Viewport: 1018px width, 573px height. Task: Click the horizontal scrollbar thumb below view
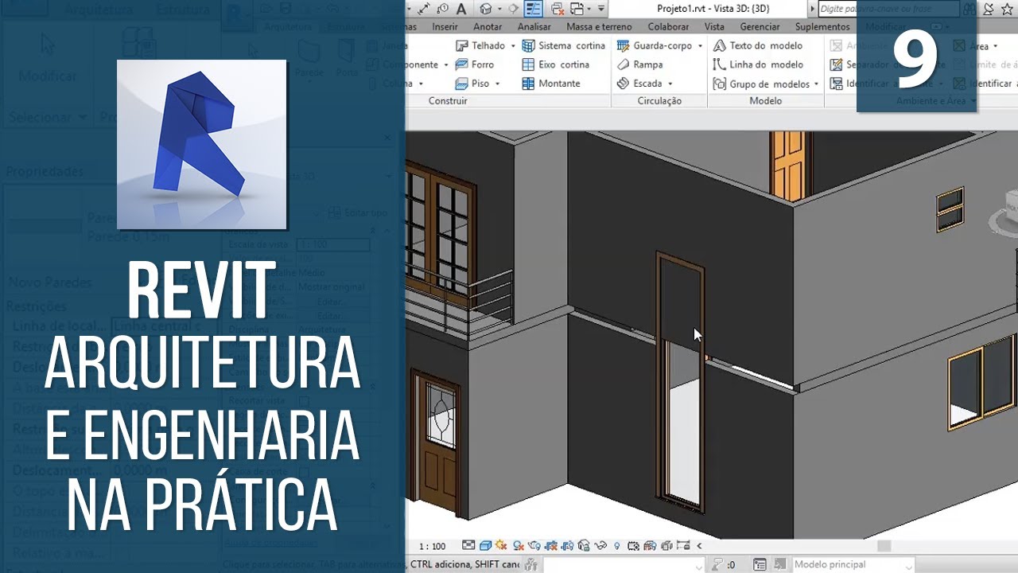tap(884, 546)
